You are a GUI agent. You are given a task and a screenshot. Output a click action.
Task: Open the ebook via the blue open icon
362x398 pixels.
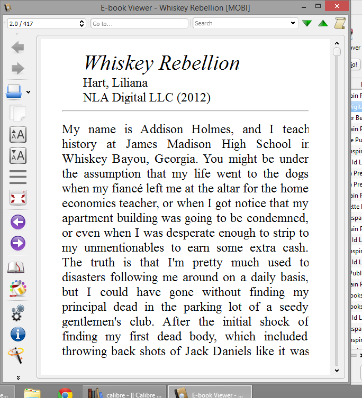click(14, 91)
